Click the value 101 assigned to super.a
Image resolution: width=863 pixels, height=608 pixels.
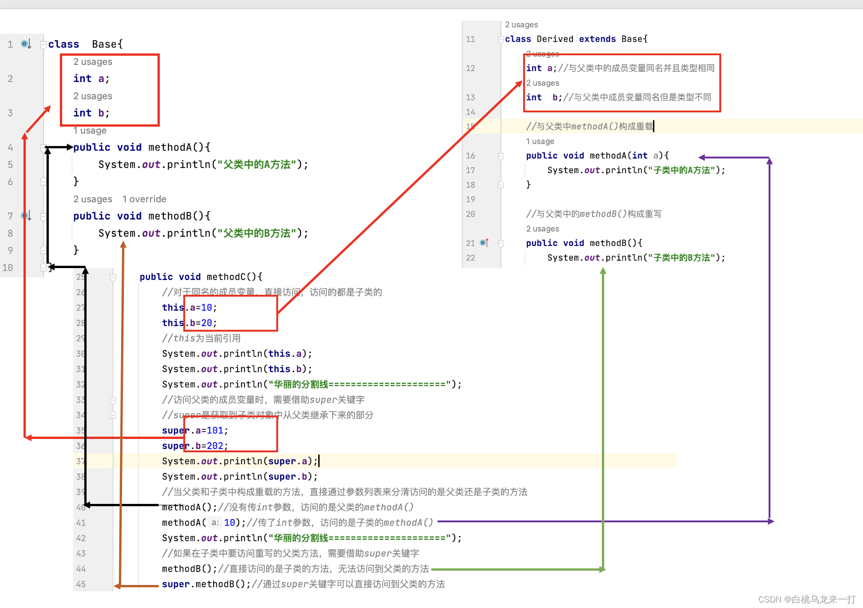pyautogui.click(x=215, y=431)
